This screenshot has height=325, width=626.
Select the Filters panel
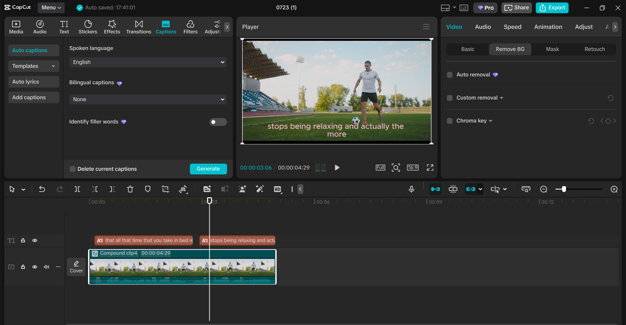coord(190,27)
